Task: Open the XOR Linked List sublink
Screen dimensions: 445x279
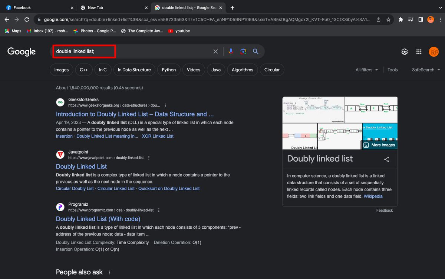Action: pyautogui.click(x=158, y=136)
